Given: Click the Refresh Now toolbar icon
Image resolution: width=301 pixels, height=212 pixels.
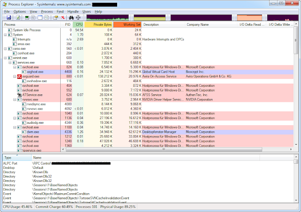Looking at the screenshot, I should point(18,18).
